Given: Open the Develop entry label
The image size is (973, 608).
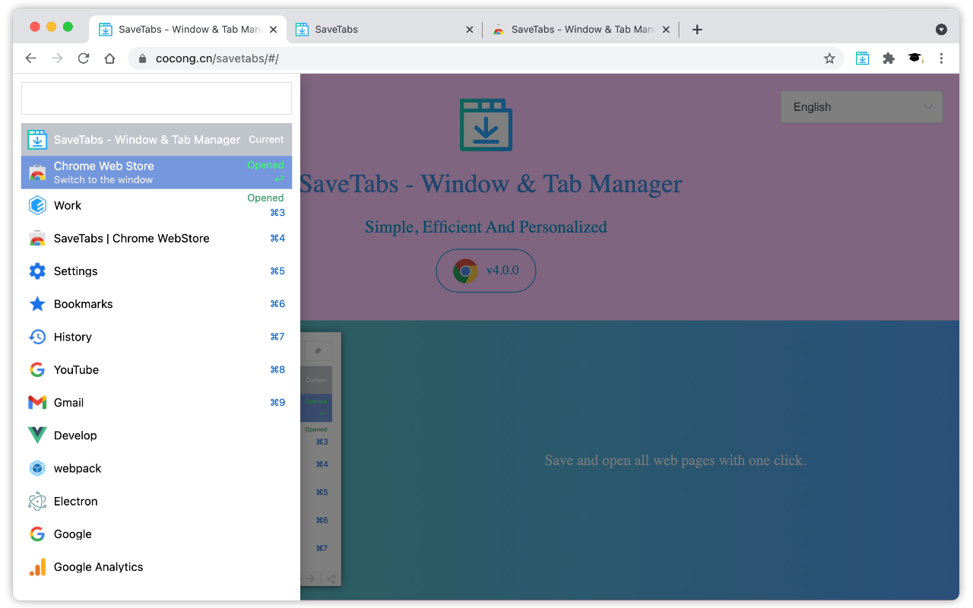Looking at the screenshot, I should point(75,435).
